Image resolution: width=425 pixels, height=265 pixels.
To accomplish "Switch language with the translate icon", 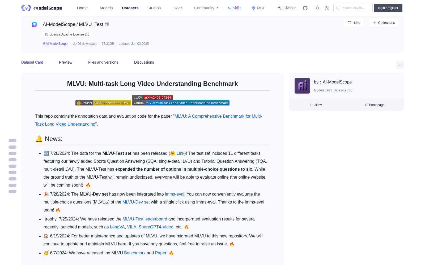I will (327, 8).
